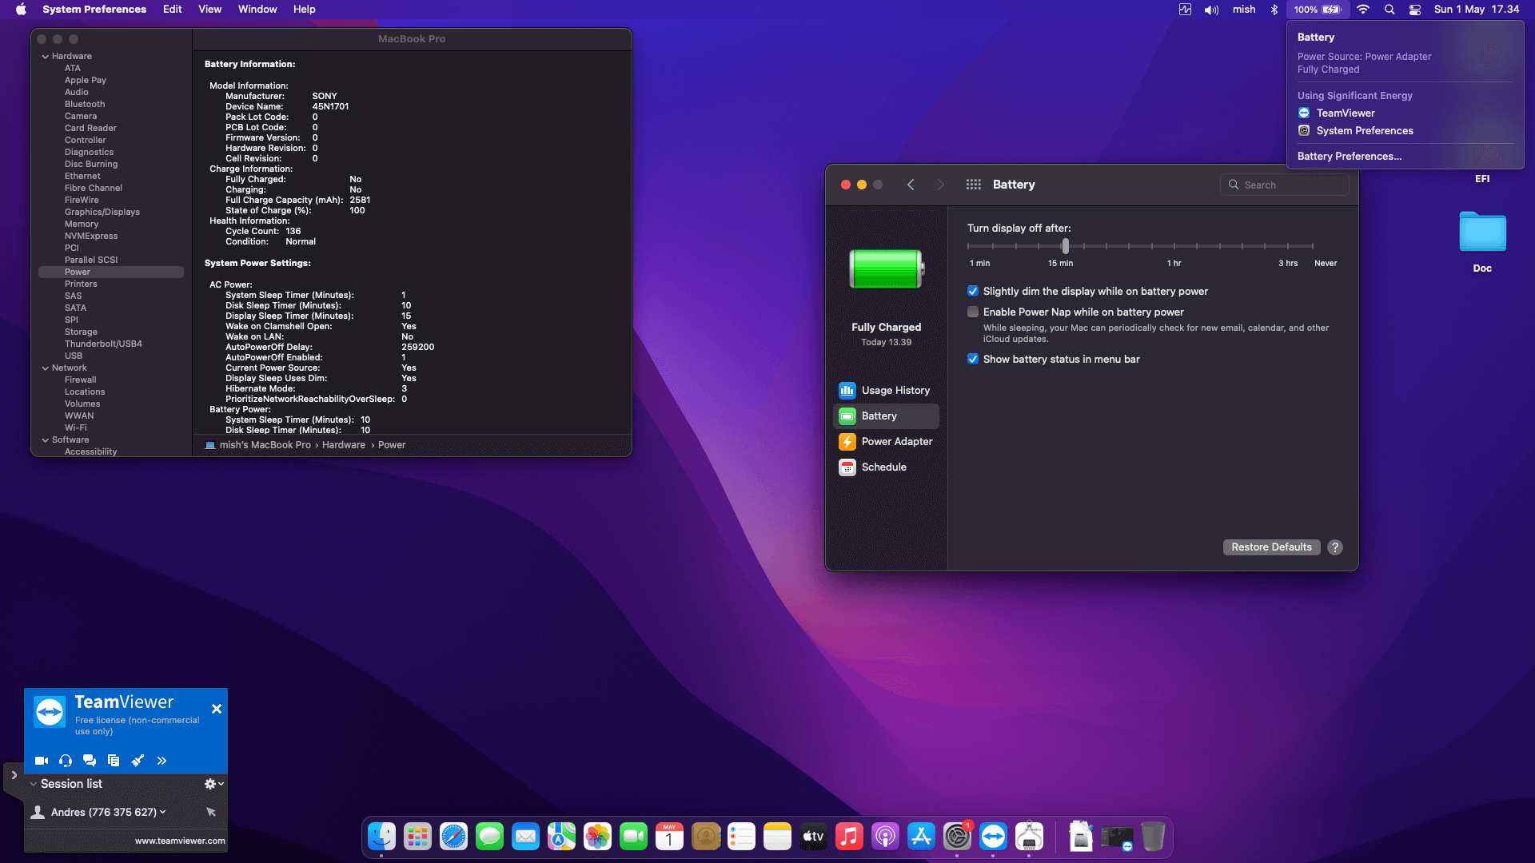Expand TeamViewer toolbar with double arrows
Screen dimensions: 1535x863
point(161,761)
